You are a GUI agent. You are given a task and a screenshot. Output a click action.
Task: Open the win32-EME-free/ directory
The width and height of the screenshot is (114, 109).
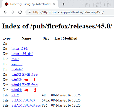click(x=25, y=75)
